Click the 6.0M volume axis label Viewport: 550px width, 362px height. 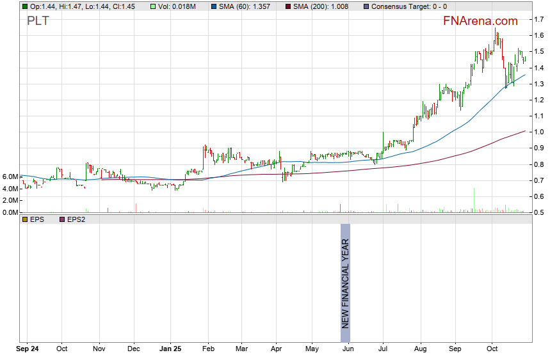tap(10, 177)
